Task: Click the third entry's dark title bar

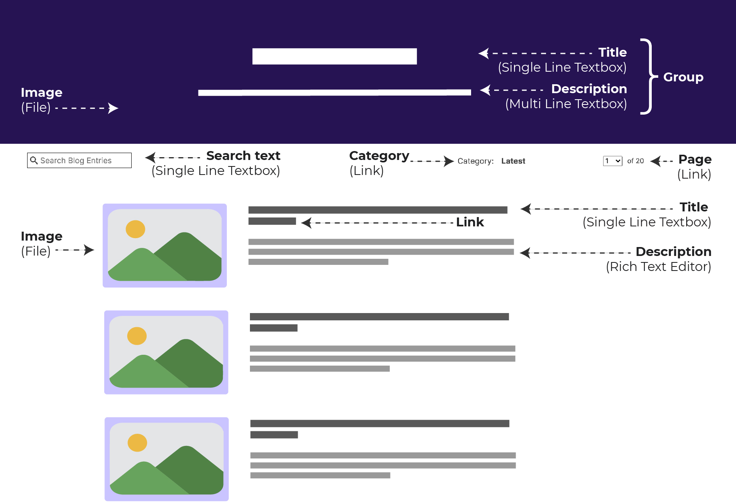Action: pos(380,424)
